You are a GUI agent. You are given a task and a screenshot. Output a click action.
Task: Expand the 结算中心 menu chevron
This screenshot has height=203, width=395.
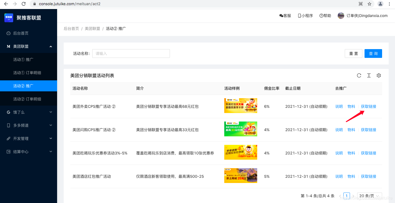(x=51, y=152)
